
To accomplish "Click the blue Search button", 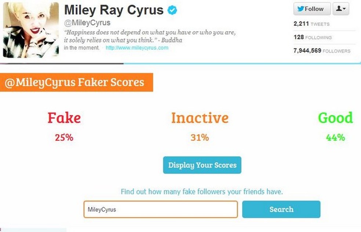I will 281,209.
